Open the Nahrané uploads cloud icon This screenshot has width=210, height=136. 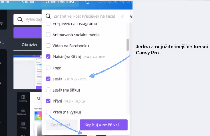point(23,112)
